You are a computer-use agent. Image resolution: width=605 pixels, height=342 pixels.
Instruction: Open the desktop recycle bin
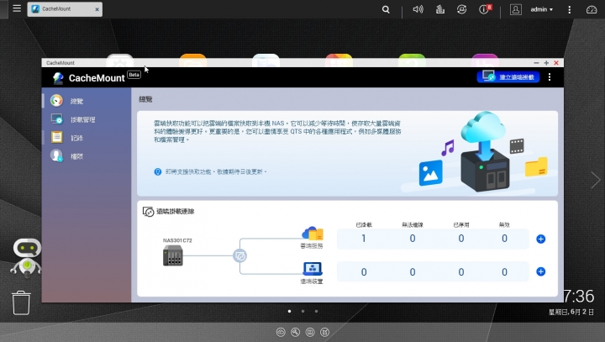(x=21, y=303)
